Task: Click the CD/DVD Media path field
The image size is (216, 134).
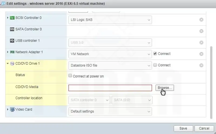Action: [110, 88]
